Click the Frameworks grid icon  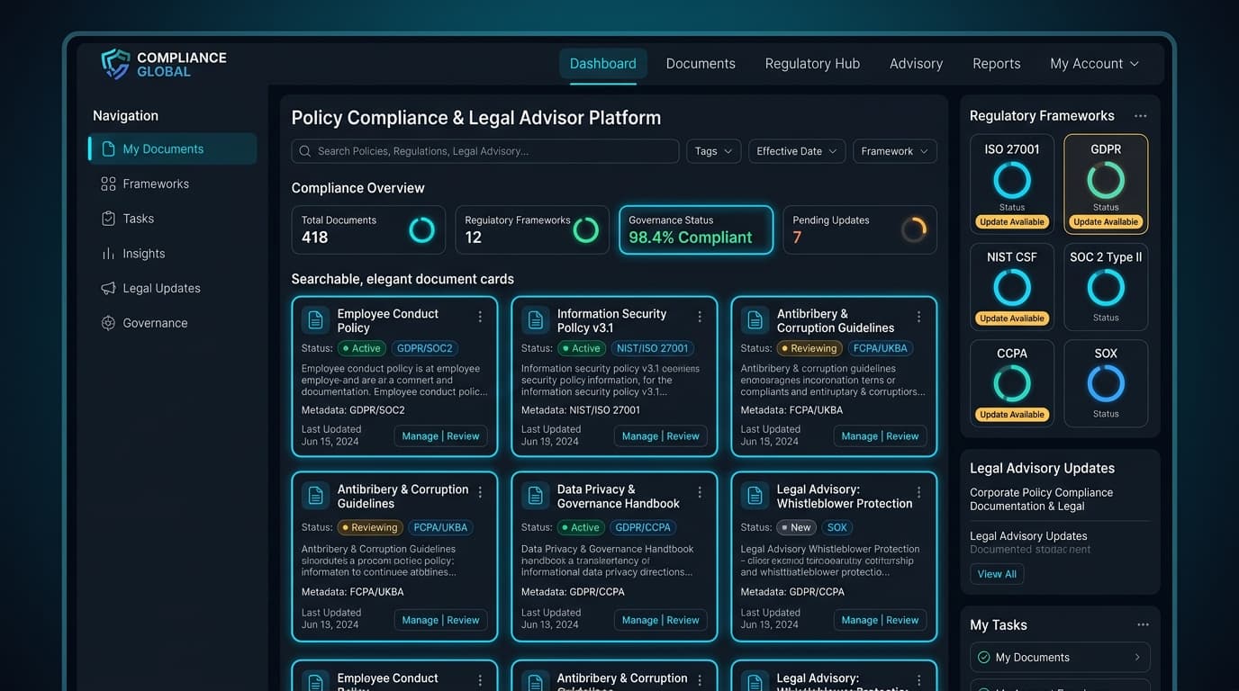108,184
